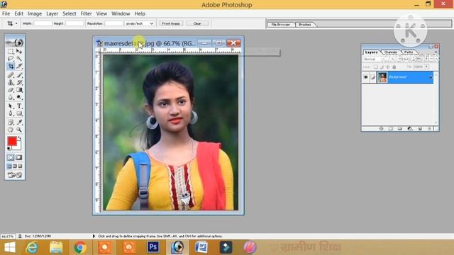Click the Width input field
Image resolution: width=454 pixels, height=255 pixels.
coord(43,23)
